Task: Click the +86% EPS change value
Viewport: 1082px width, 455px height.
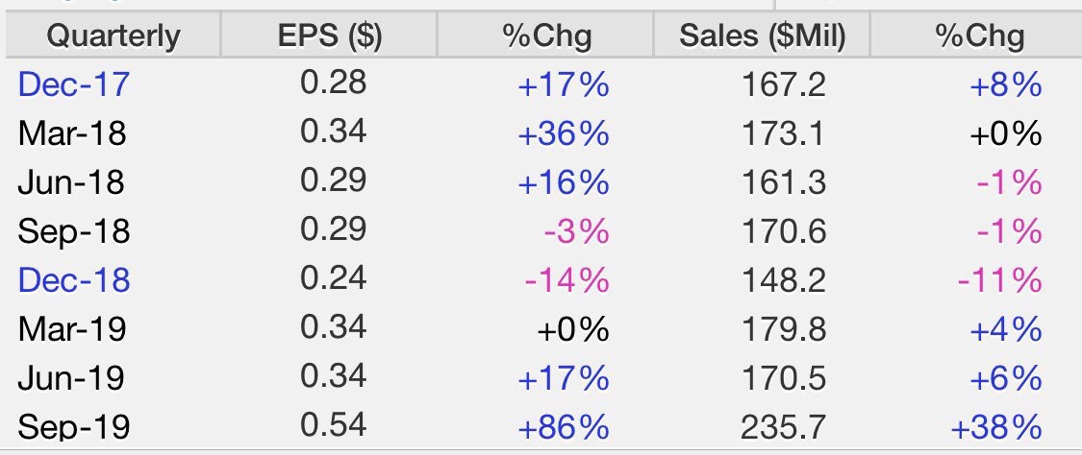Action: click(x=563, y=427)
